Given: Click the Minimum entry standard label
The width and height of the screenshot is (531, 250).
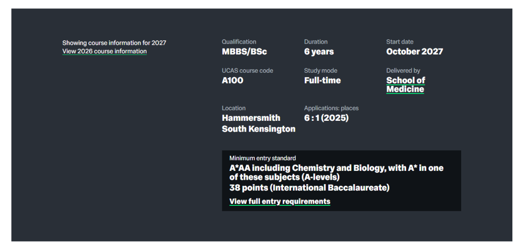Looking at the screenshot, I should tap(263, 158).
